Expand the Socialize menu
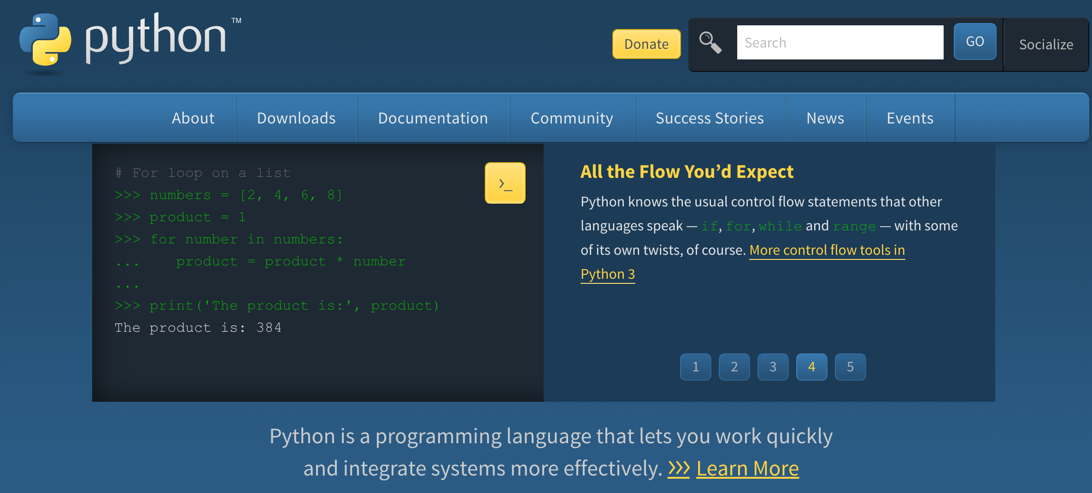 (1046, 44)
